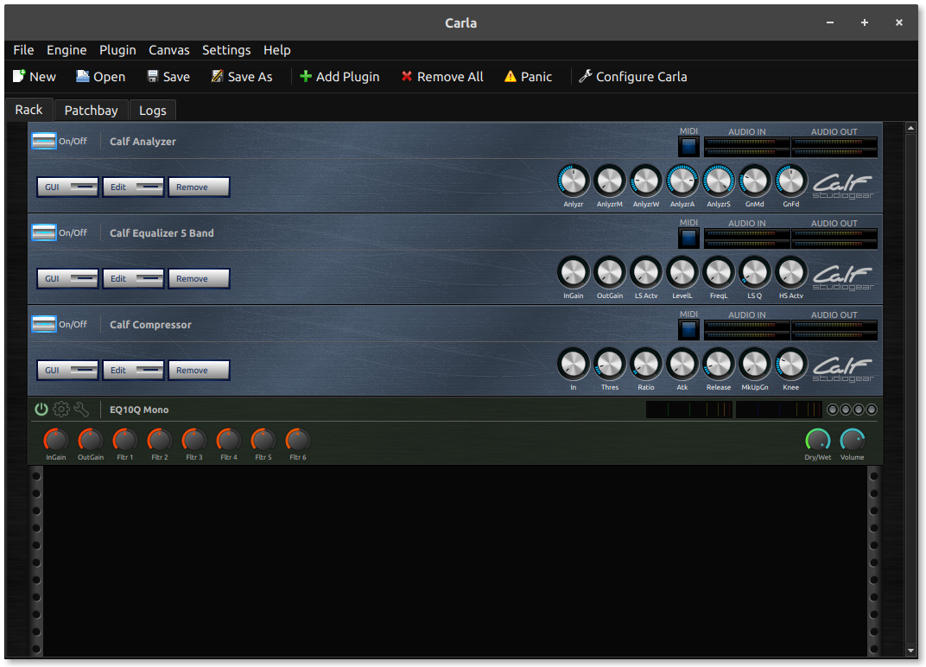Click the rack scrollbar down arrow
Screen dimensions: 926x667
click(910, 650)
